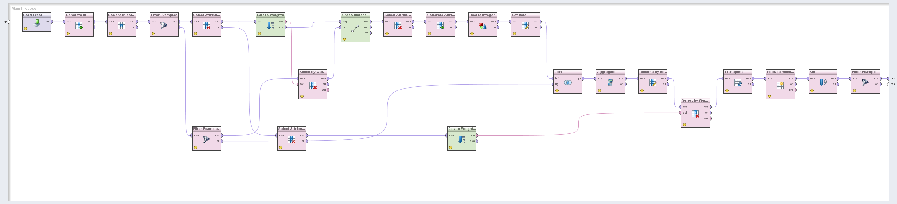Click the Transpose operator icon
The height and width of the screenshot is (204, 897).
(x=737, y=83)
